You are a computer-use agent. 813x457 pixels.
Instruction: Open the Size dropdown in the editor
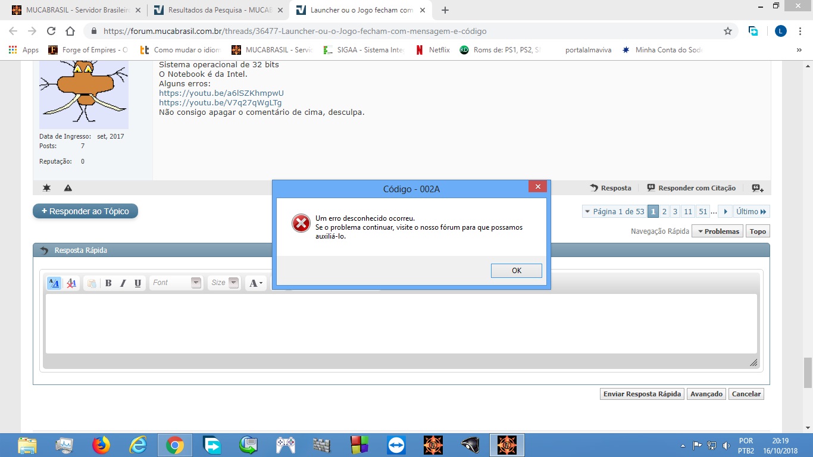[224, 283]
